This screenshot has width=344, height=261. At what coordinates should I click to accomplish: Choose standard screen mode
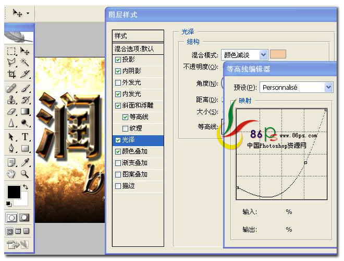(x=9, y=231)
